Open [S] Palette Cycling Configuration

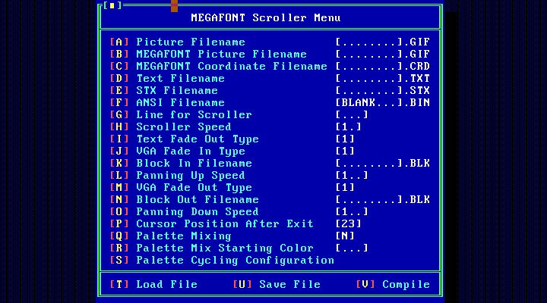click(222, 261)
